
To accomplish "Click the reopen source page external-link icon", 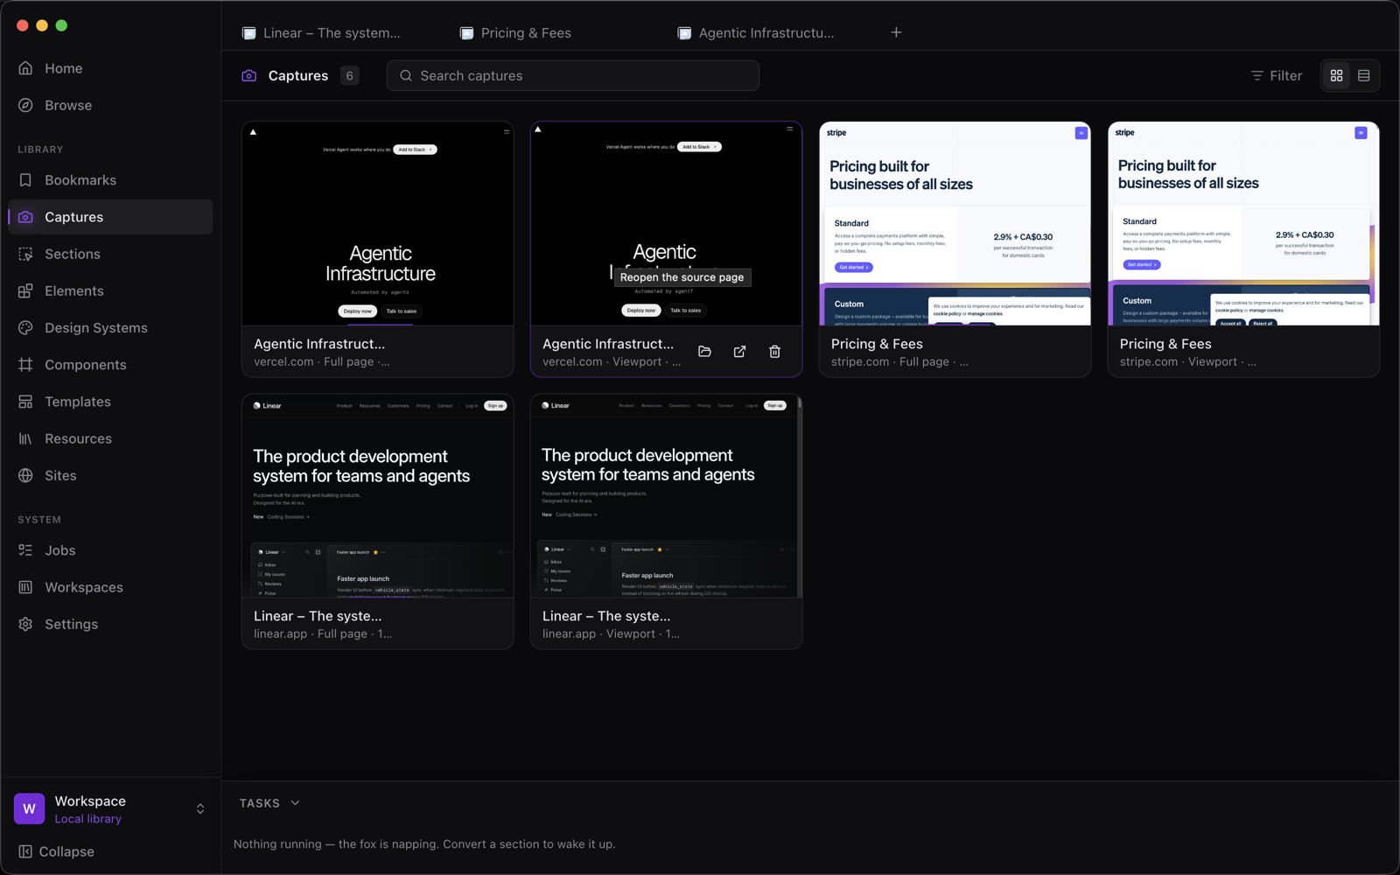I will point(739,352).
